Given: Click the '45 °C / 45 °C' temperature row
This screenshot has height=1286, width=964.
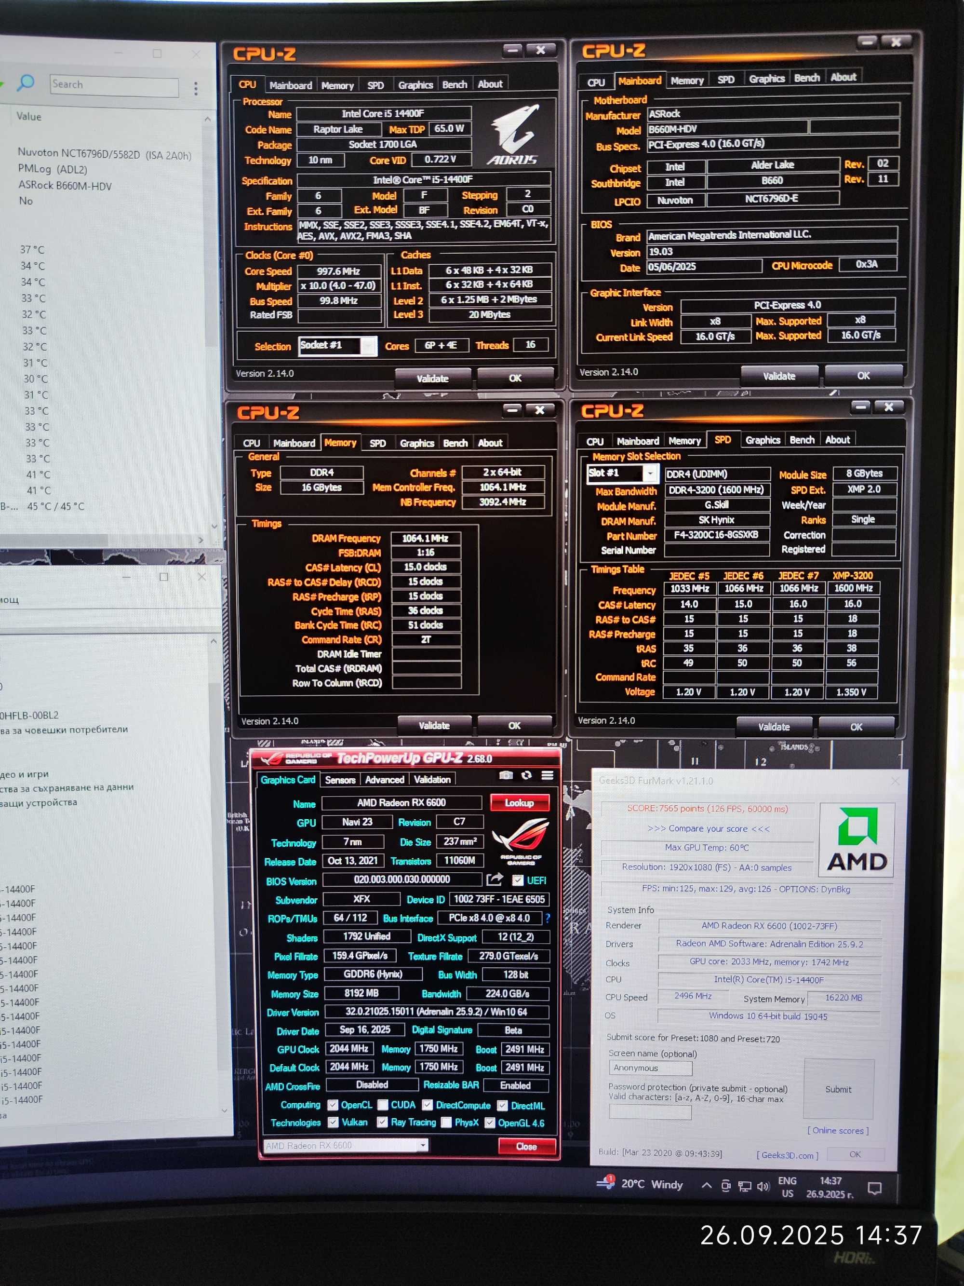Looking at the screenshot, I should [x=56, y=506].
